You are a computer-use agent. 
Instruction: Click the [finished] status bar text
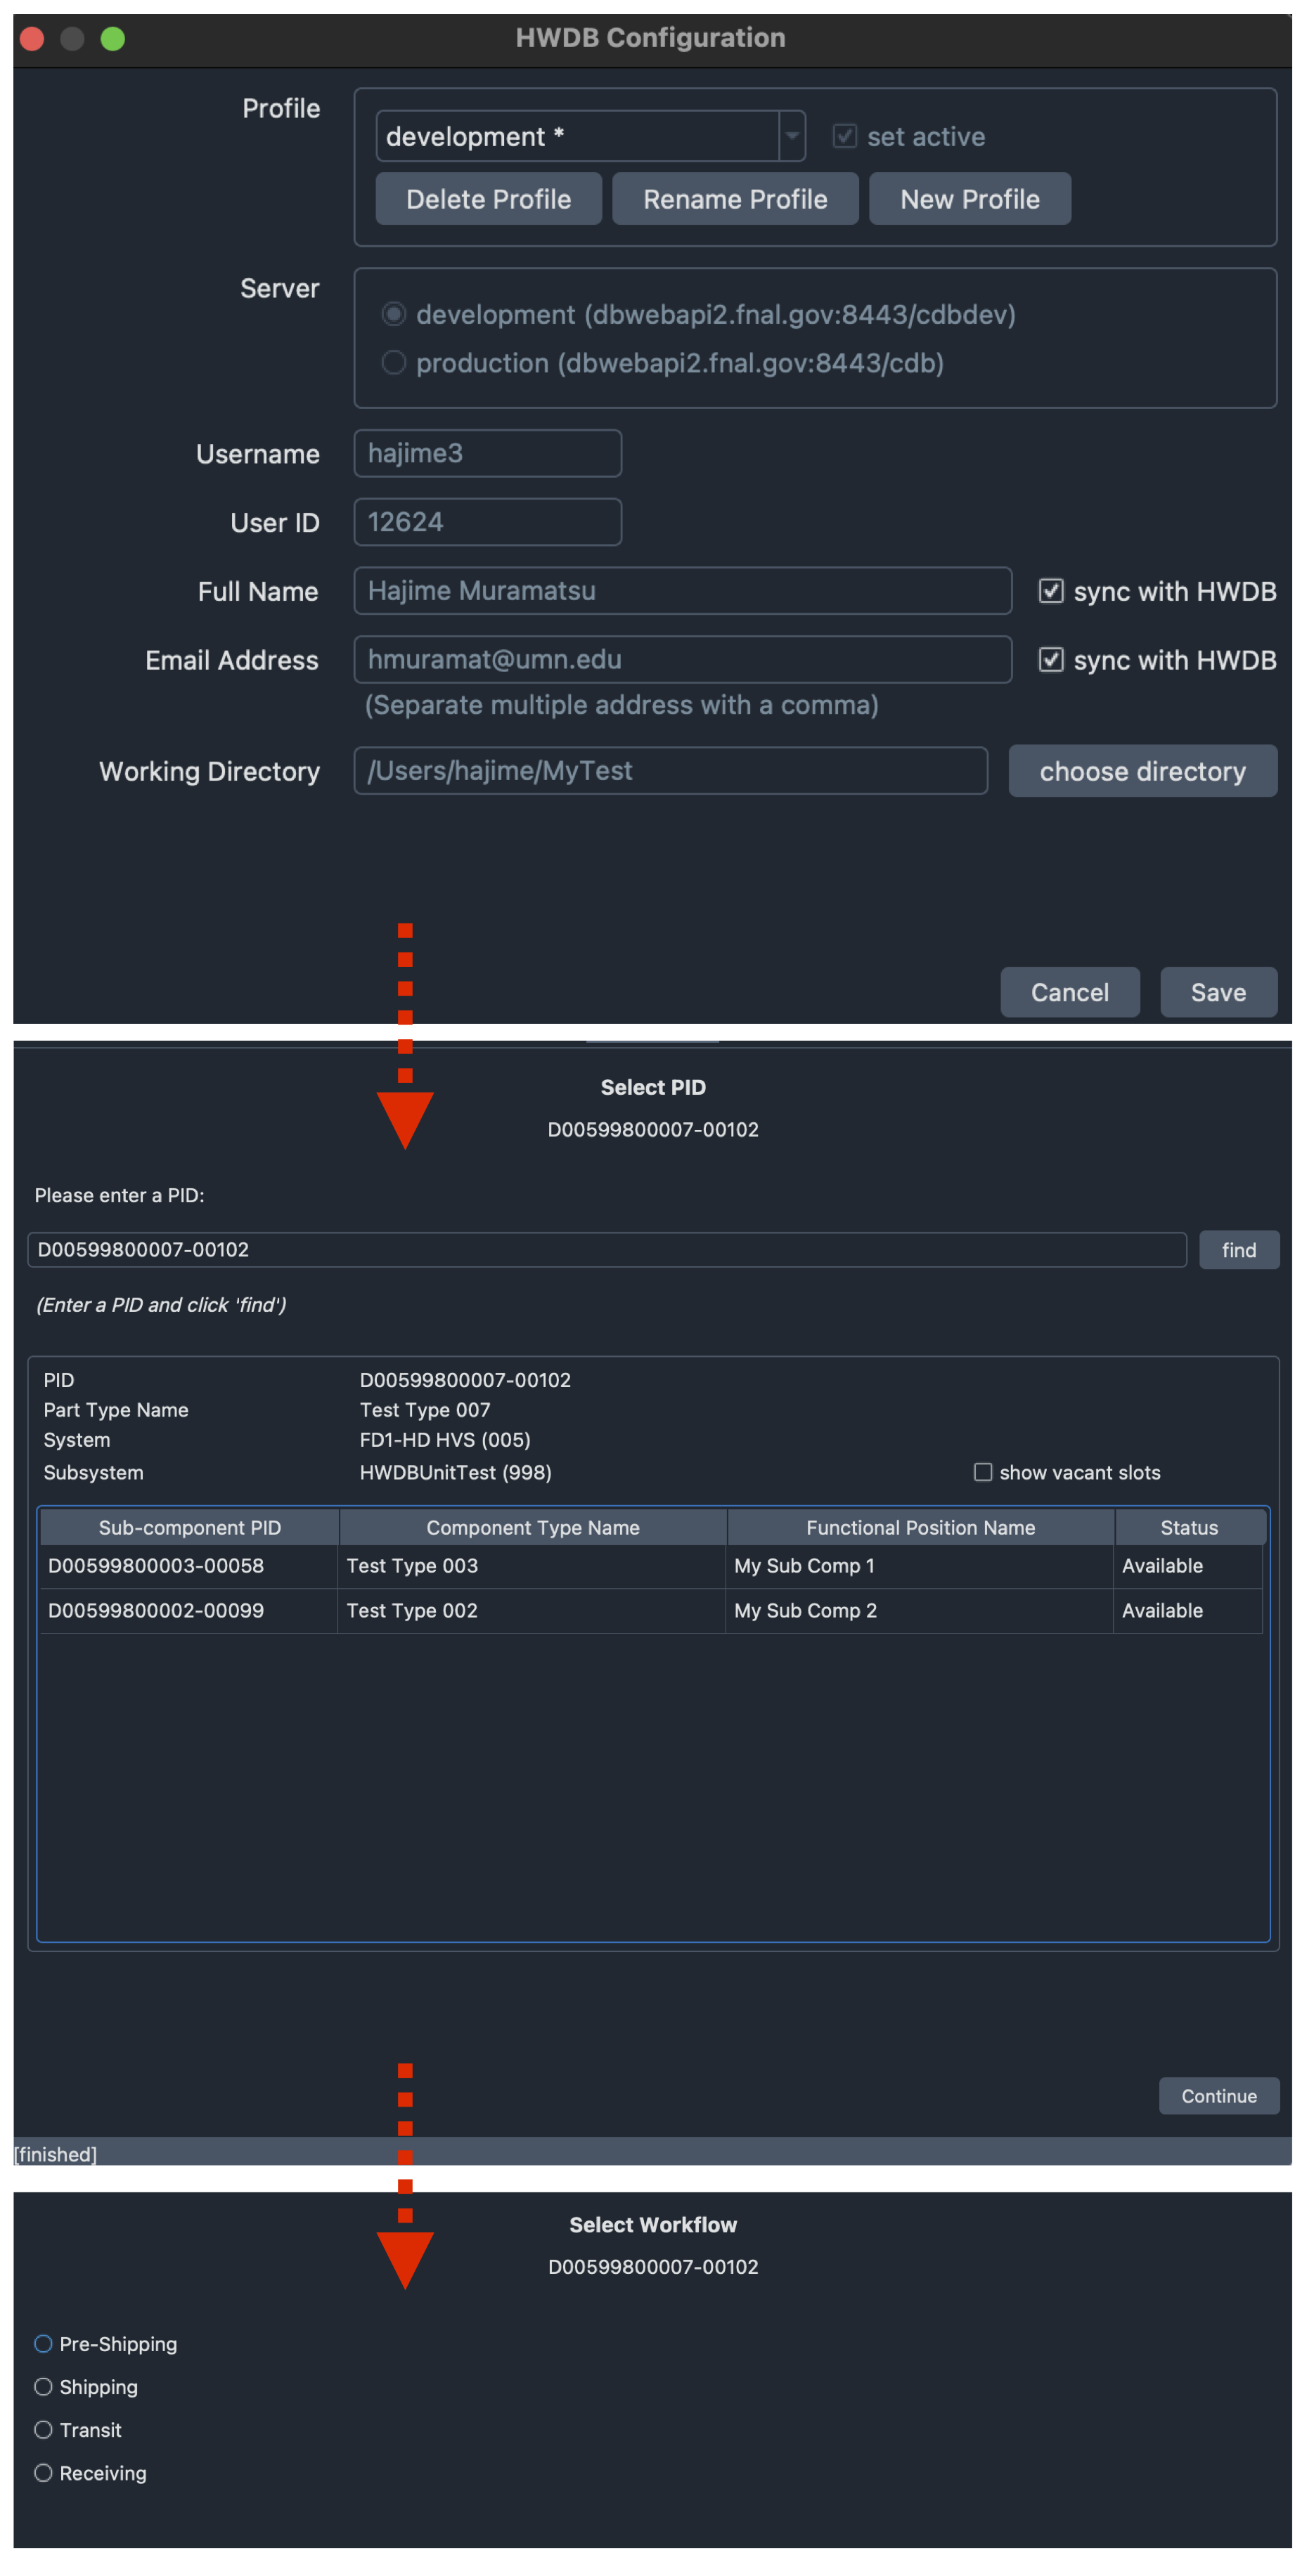point(55,2154)
